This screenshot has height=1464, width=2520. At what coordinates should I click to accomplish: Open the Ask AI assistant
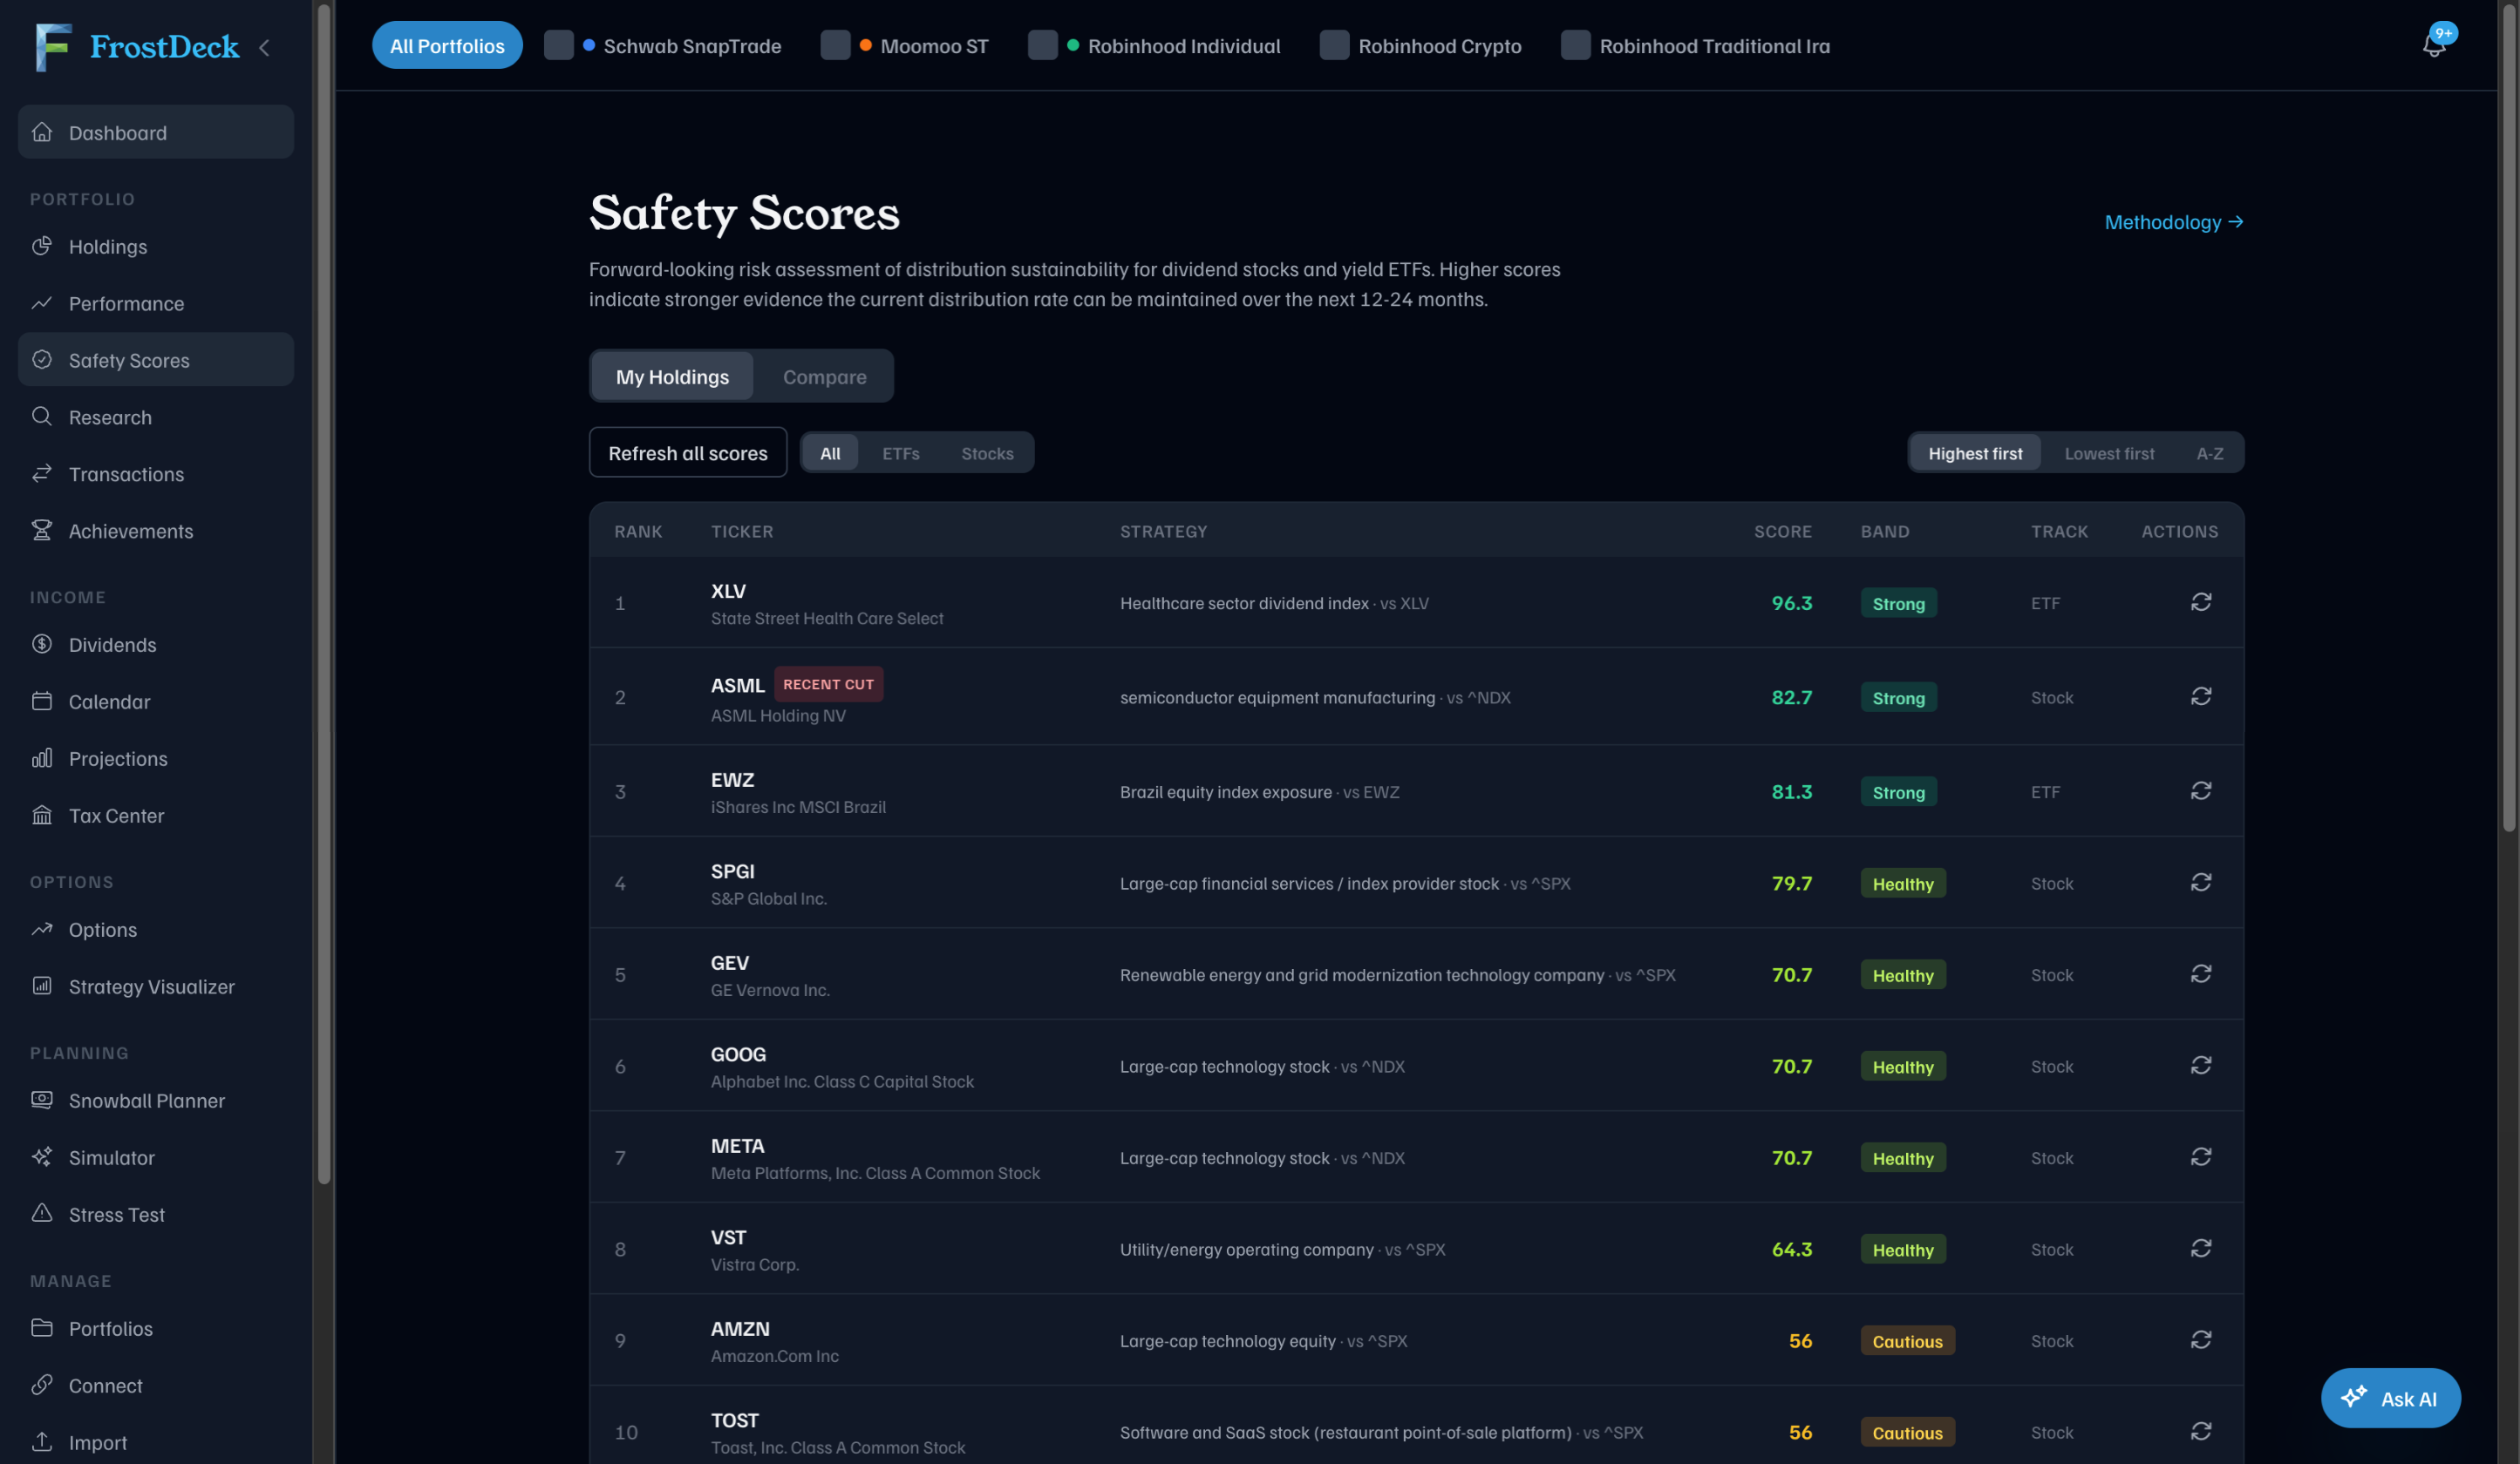[x=2390, y=1397]
